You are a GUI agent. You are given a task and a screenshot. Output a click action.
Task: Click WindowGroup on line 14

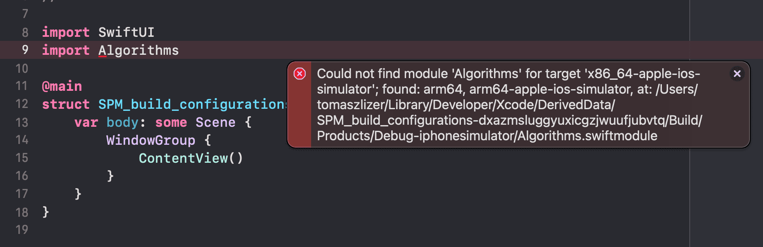(151, 140)
